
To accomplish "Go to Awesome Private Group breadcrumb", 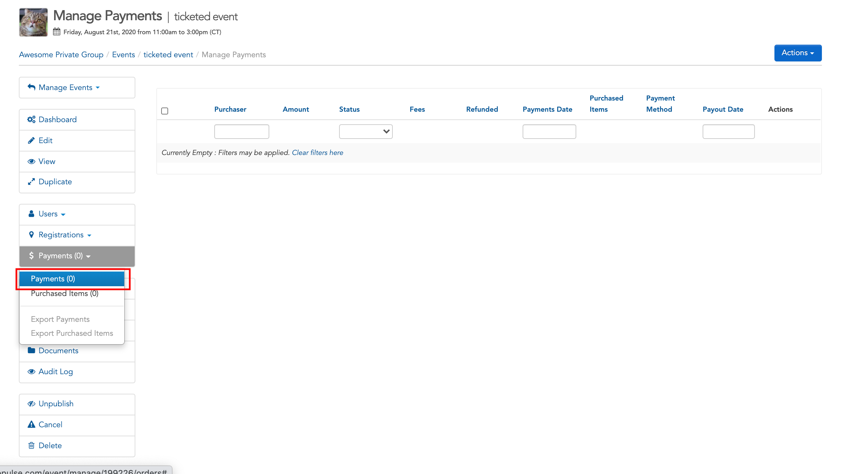I will pyautogui.click(x=61, y=55).
